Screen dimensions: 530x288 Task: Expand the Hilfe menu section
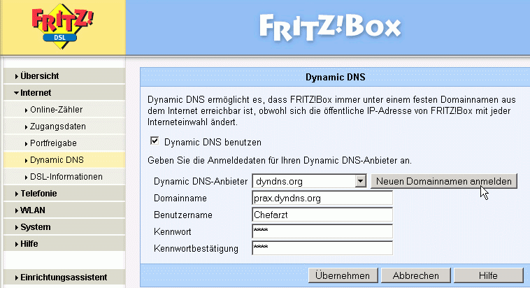pos(64,244)
